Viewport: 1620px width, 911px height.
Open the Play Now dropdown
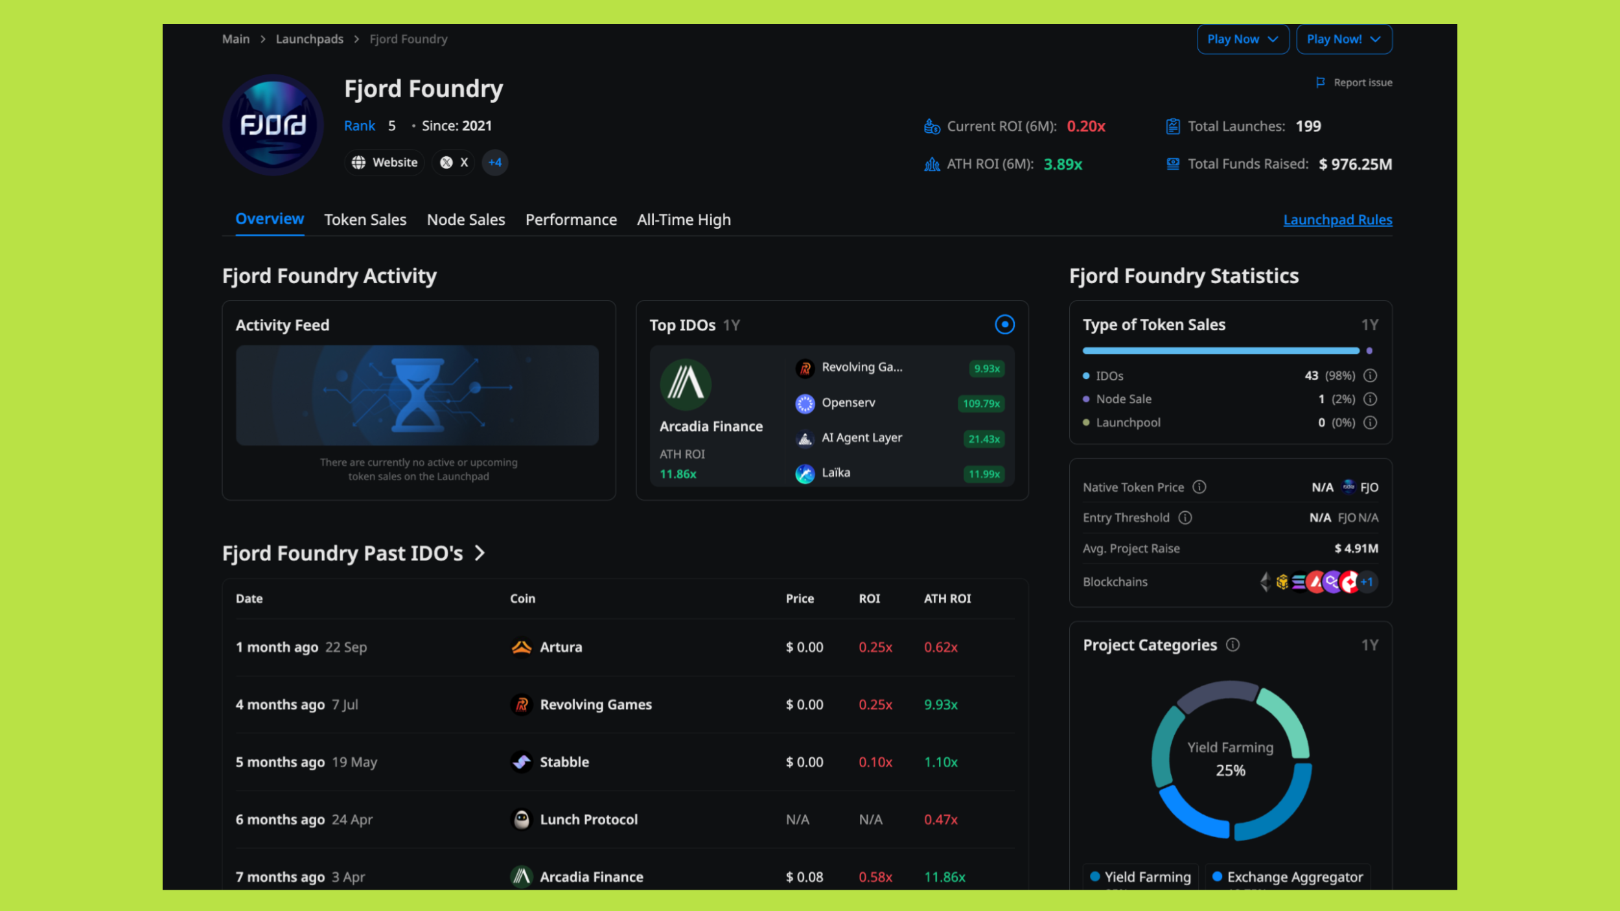[1242, 40]
